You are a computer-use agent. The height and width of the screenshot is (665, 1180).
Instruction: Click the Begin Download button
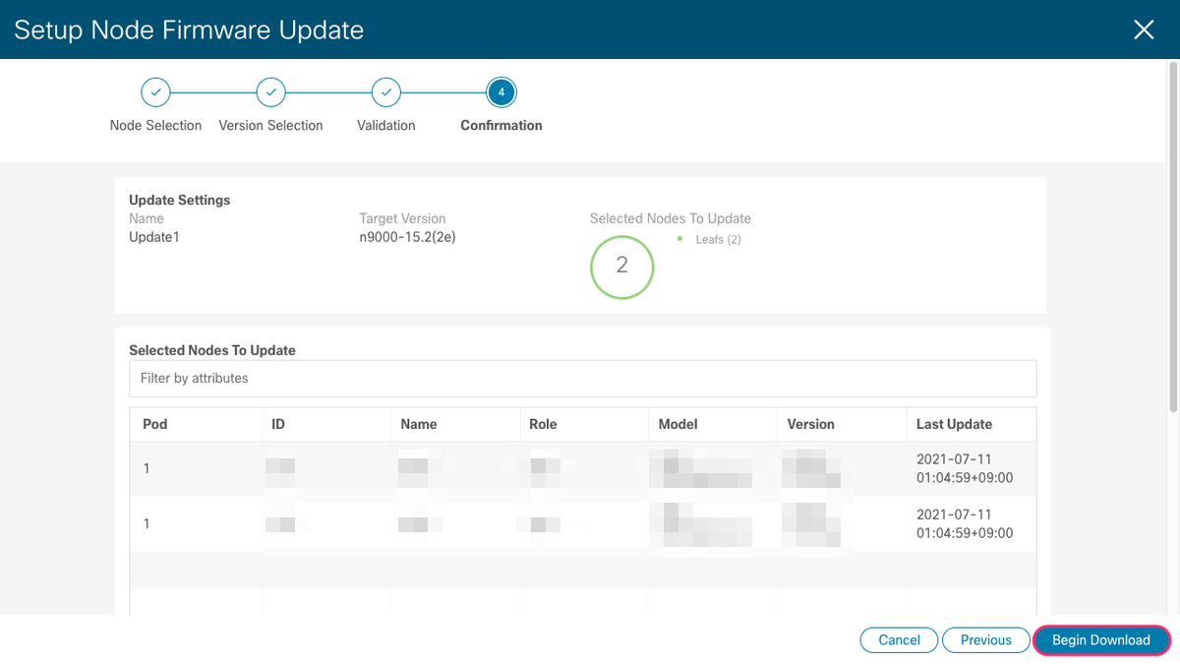pos(1101,639)
